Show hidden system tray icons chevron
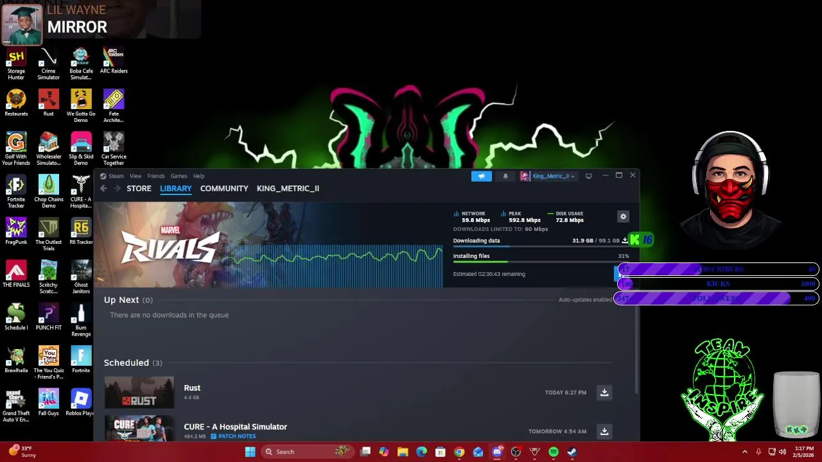Screen dimensions: 822x462 pyautogui.click(x=745, y=452)
